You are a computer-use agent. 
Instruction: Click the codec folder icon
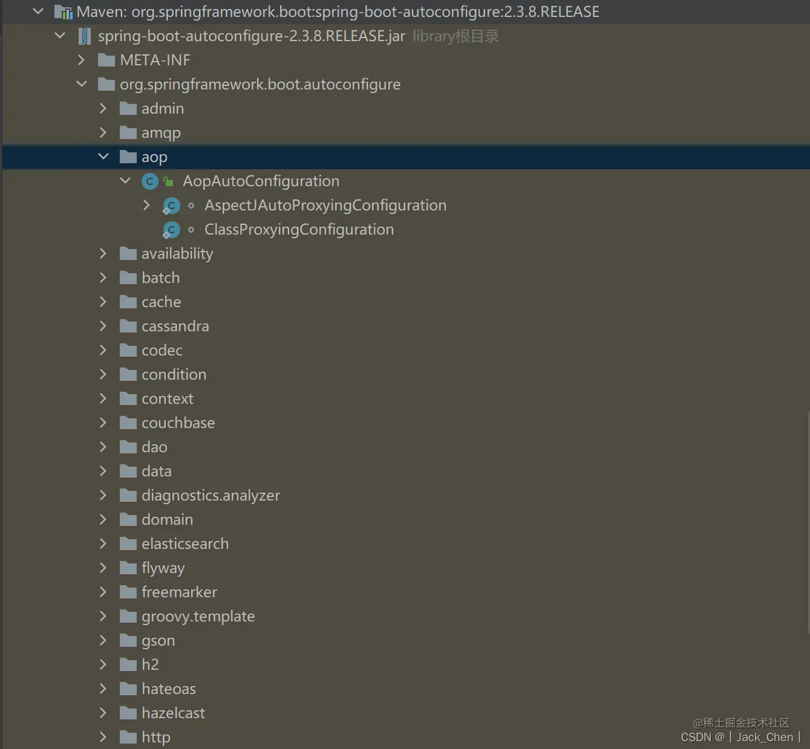(128, 350)
